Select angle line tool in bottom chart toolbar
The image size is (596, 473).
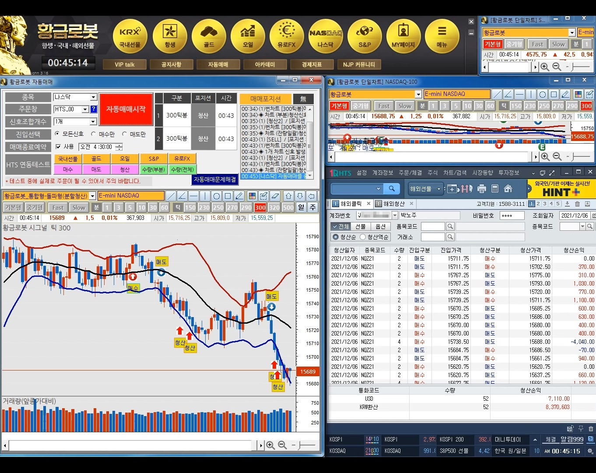point(182,196)
